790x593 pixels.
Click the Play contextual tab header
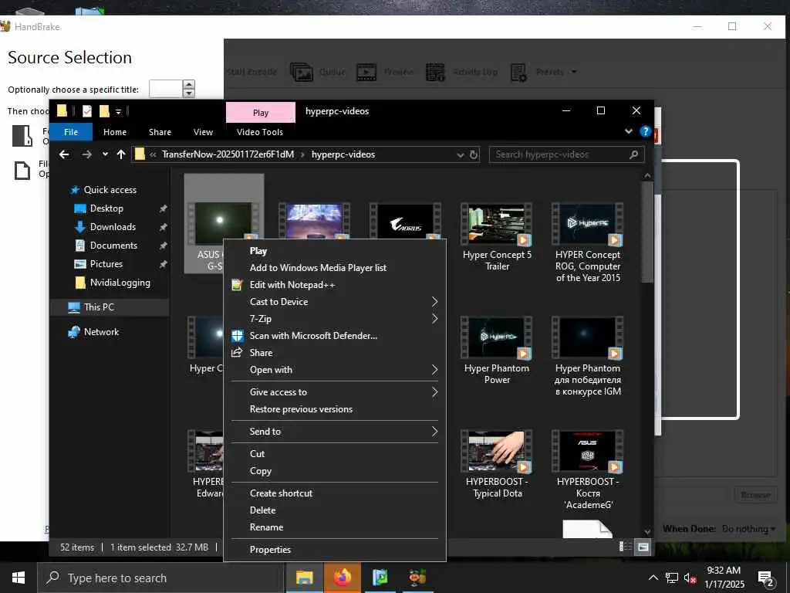[261, 113]
